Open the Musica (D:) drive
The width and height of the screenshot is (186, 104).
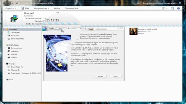tap(15, 70)
